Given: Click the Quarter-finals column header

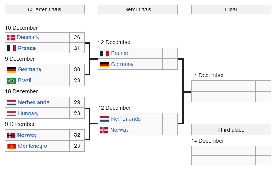Looking at the screenshot, I should point(45,9).
